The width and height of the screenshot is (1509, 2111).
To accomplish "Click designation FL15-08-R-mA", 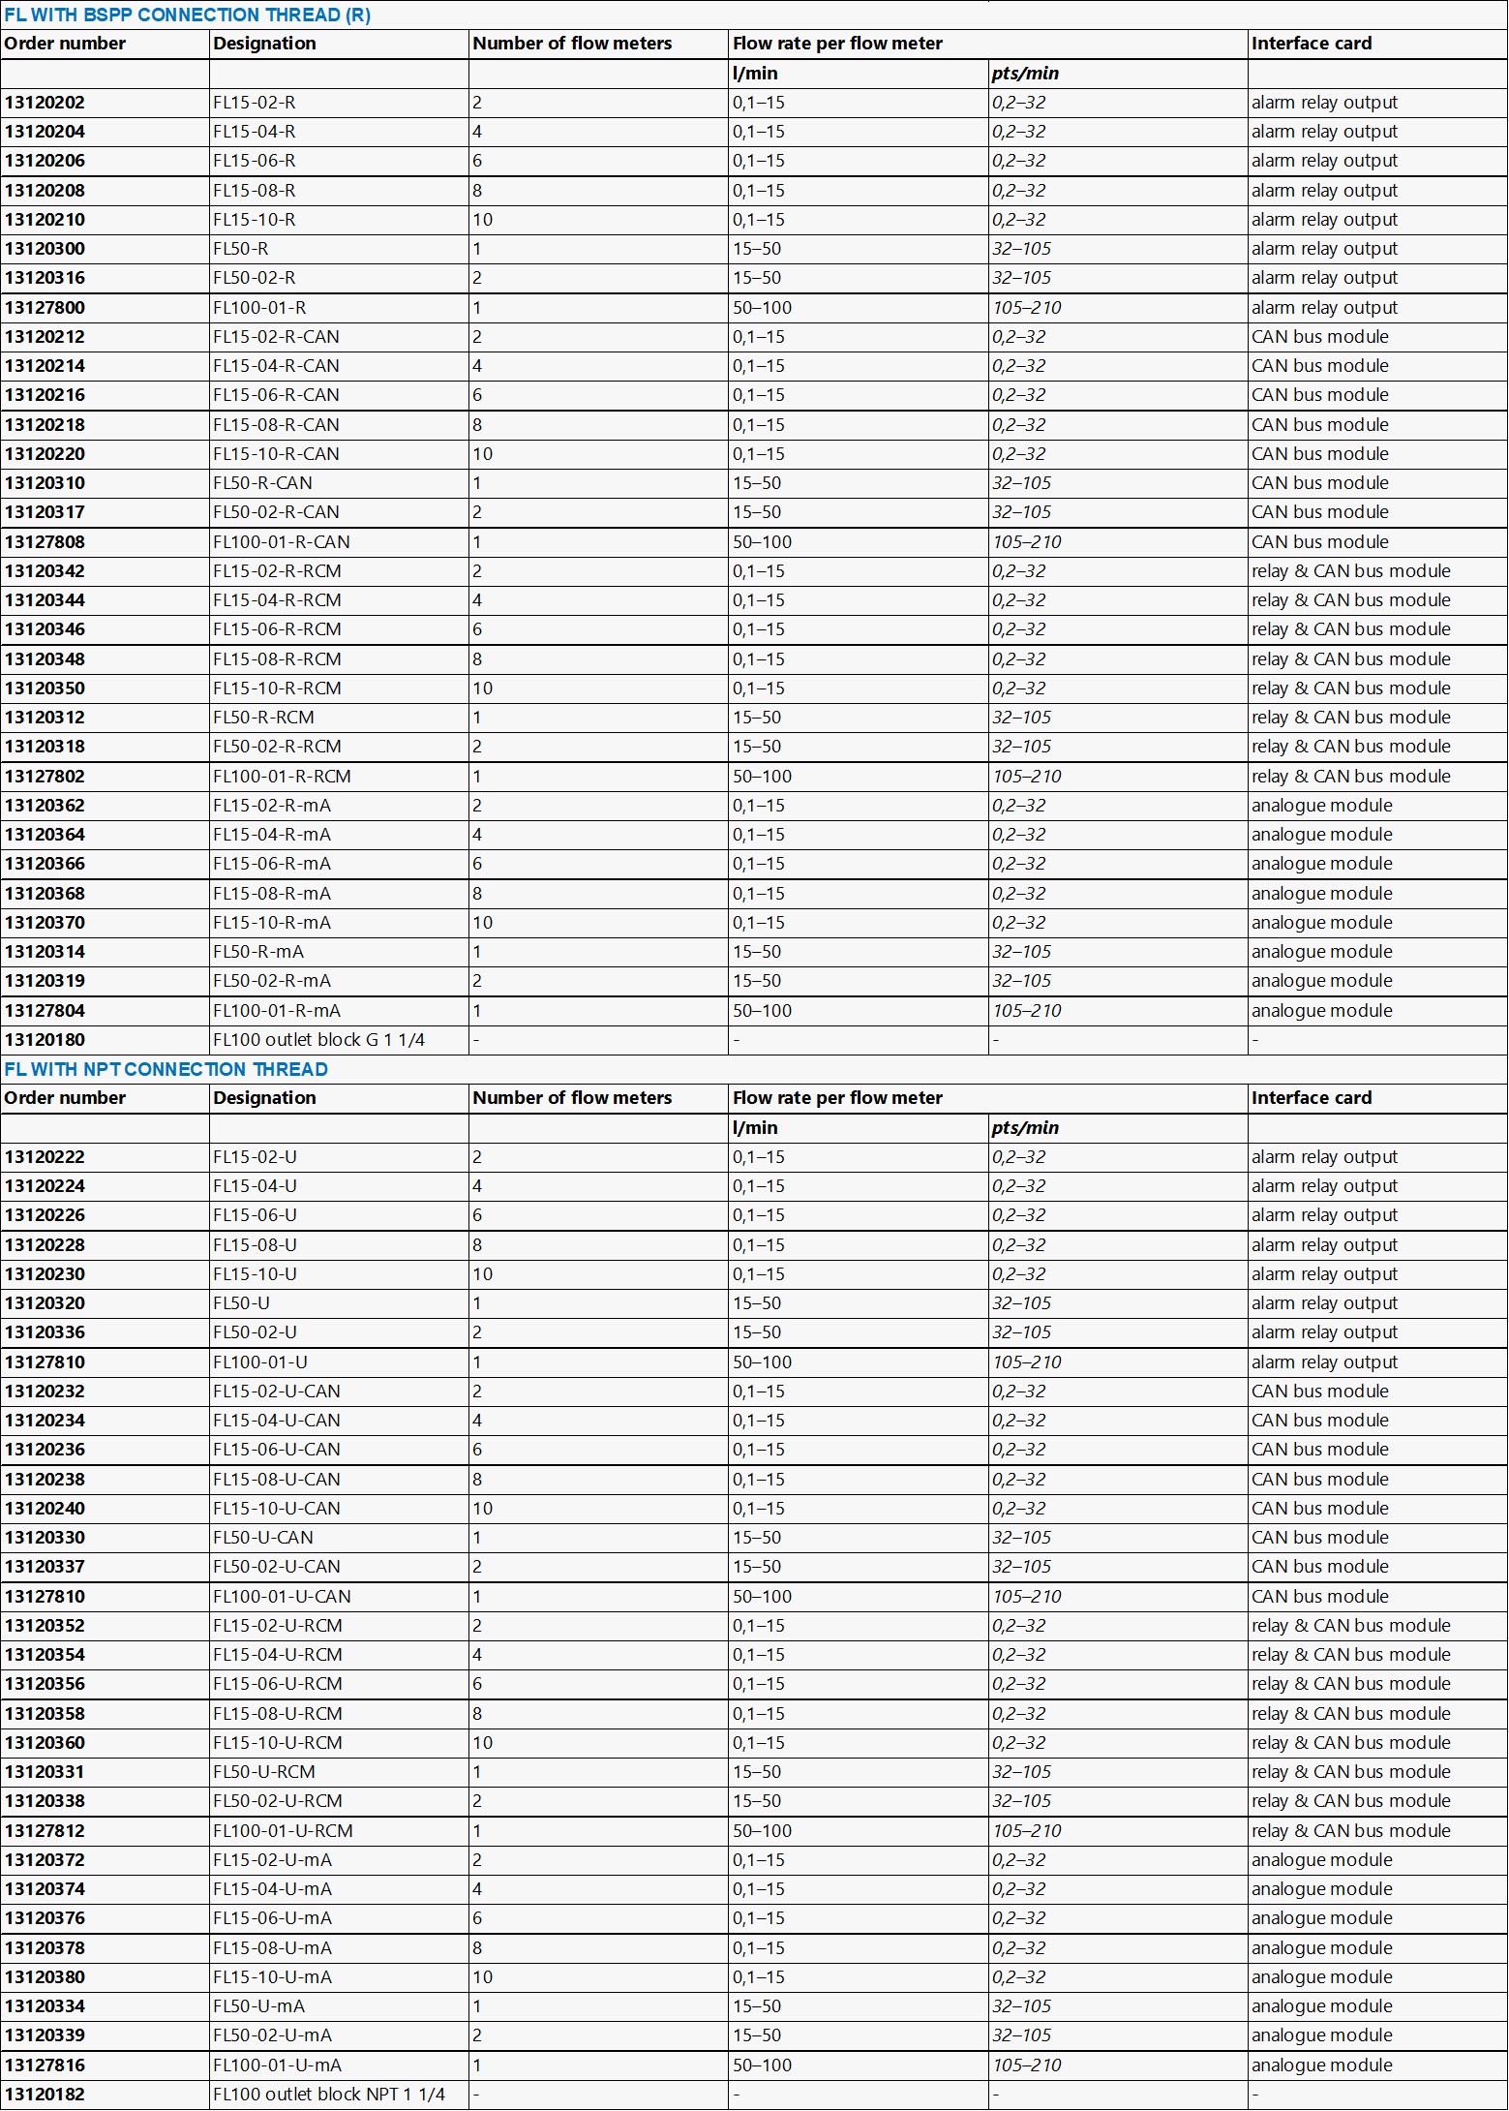I will coord(272,894).
